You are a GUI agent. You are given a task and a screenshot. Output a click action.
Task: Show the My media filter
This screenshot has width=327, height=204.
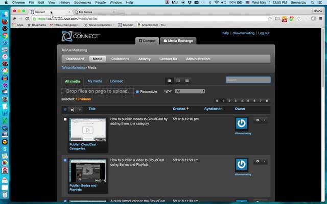click(95, 81)
